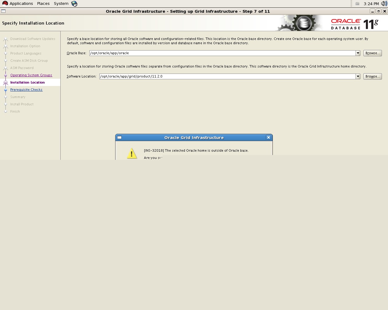This screenshot has width=388, height=310.
Task: Expand the Oracle Base dropdown arrow
Action: [358, 53]
